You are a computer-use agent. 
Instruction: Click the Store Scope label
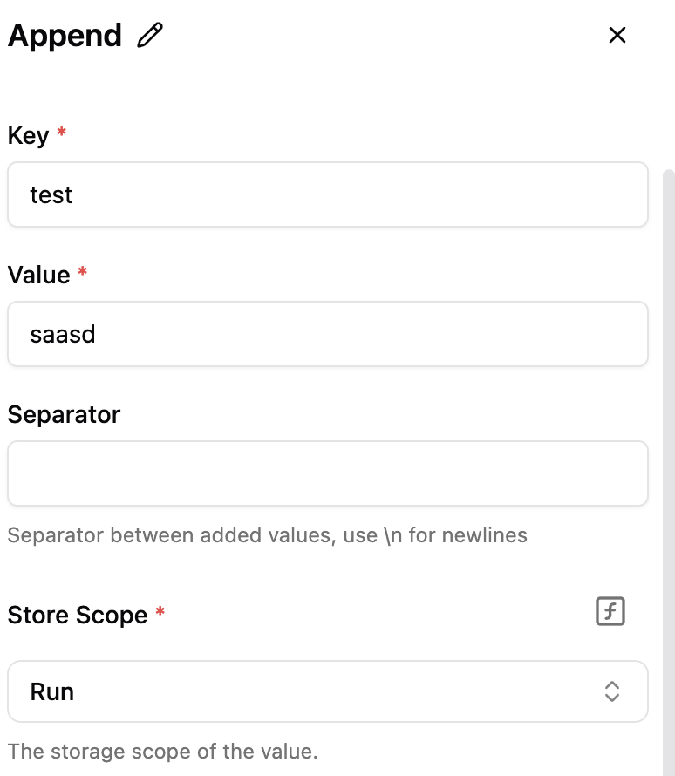click(78, 615)
